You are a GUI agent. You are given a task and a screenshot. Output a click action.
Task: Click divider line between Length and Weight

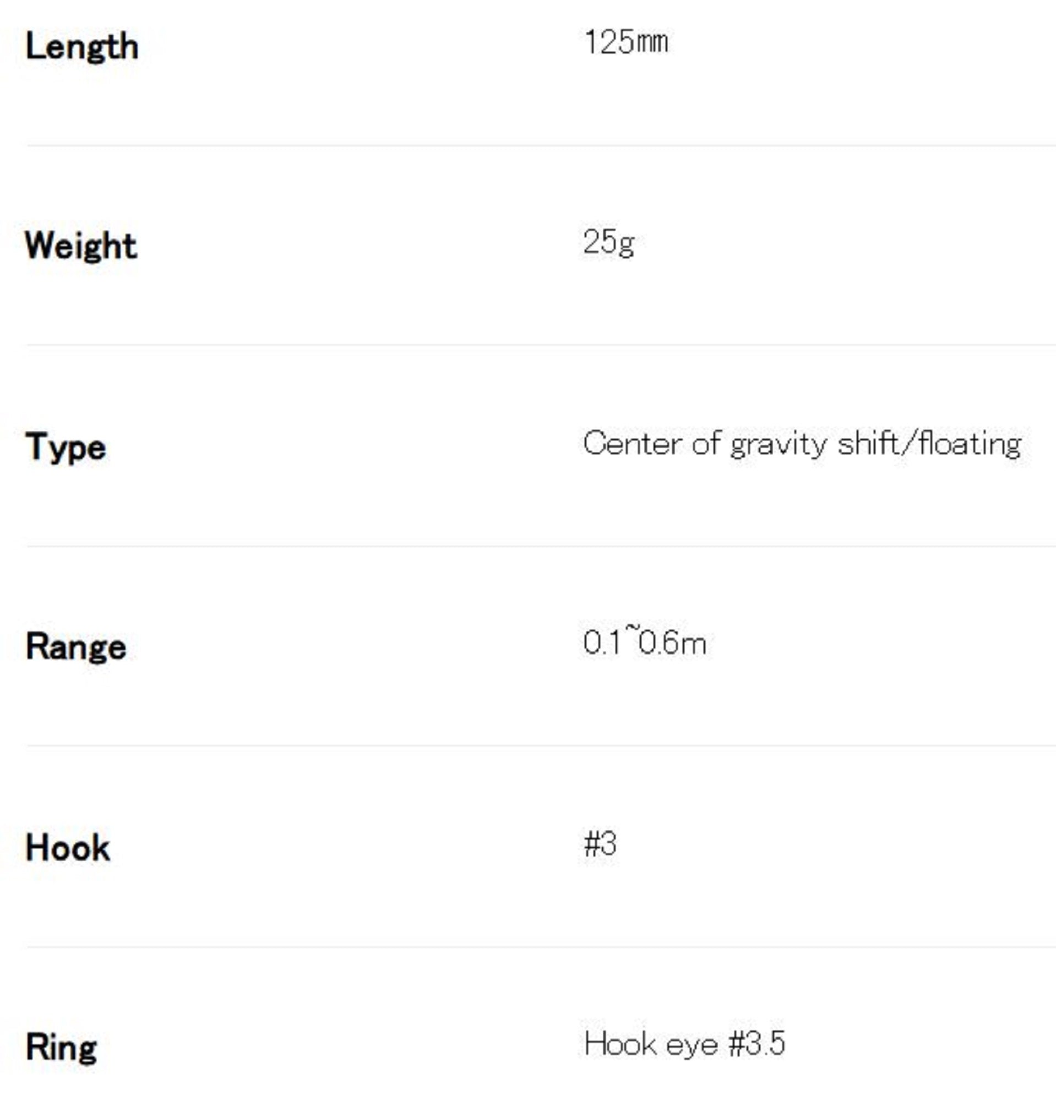point(539,145)
